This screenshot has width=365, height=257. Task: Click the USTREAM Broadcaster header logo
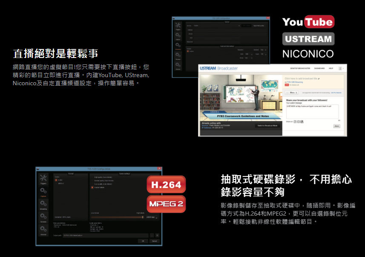click(218, 68)
